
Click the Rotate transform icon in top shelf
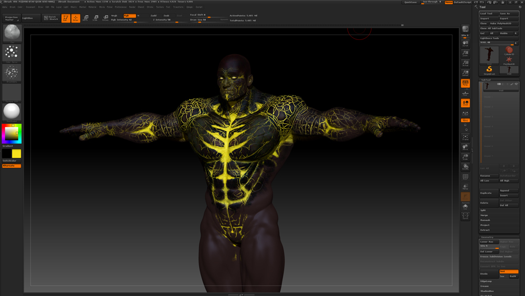[x=105, y=18]
